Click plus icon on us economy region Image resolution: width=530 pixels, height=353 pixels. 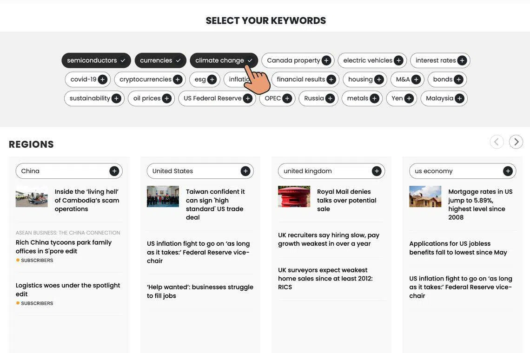coord(508,171)
